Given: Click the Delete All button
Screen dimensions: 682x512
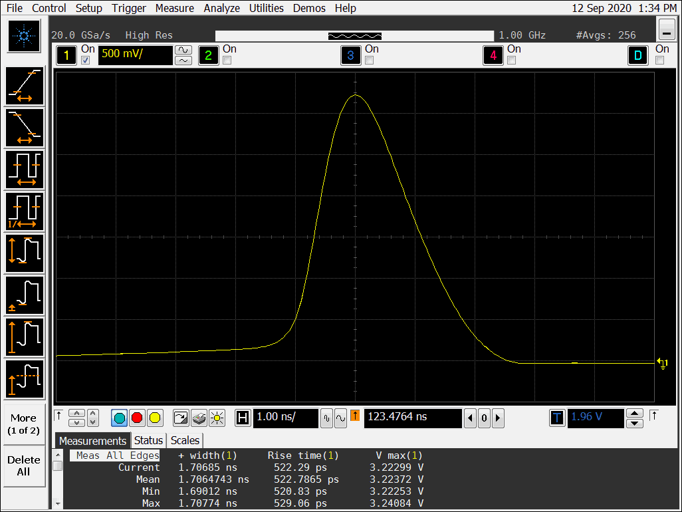Looking at the screenshot, I should pos(24,465).
